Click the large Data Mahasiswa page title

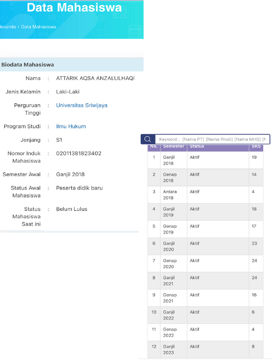pos(74,7)
